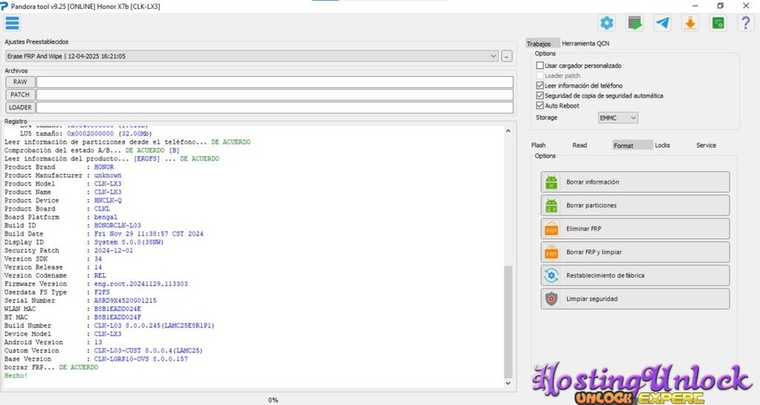Click the Borrar FRP y limpiar icon
The width and height of the screenshot is (760, 405).
point(552,252)
